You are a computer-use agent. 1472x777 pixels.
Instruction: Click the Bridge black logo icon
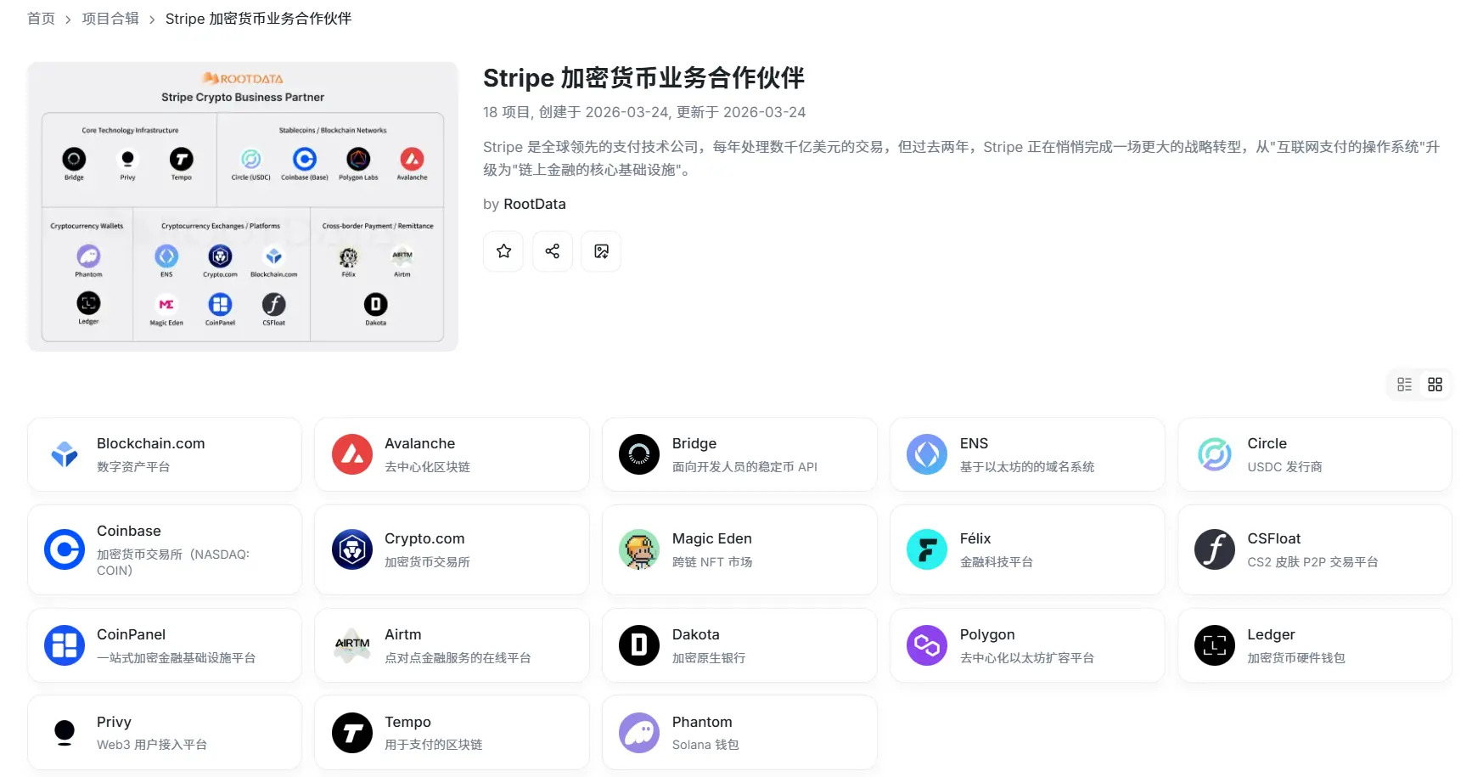point(639,454)
